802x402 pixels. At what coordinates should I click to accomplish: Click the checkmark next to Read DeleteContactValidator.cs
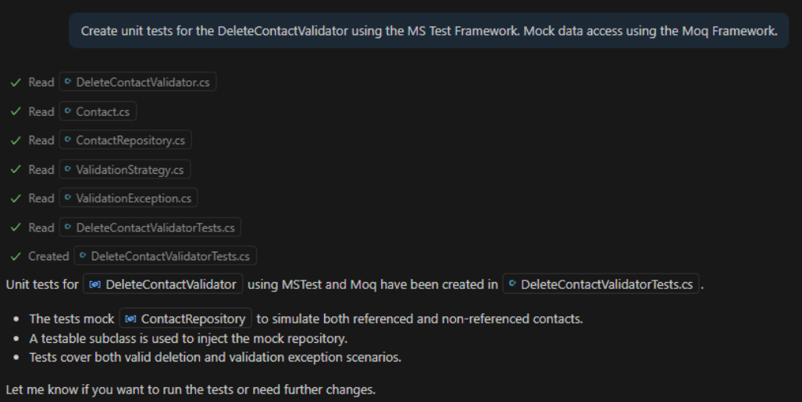coord(15,83)
